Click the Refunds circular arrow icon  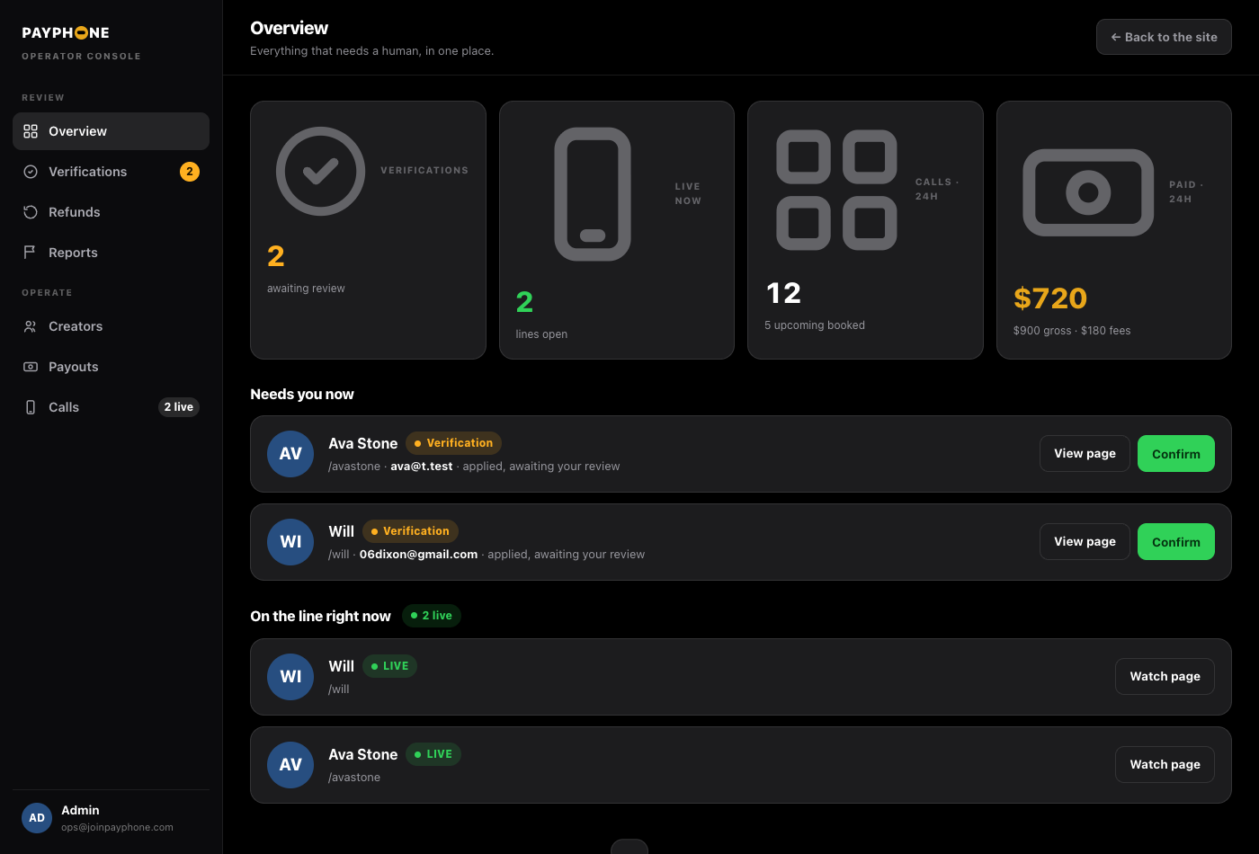point(31,212)
